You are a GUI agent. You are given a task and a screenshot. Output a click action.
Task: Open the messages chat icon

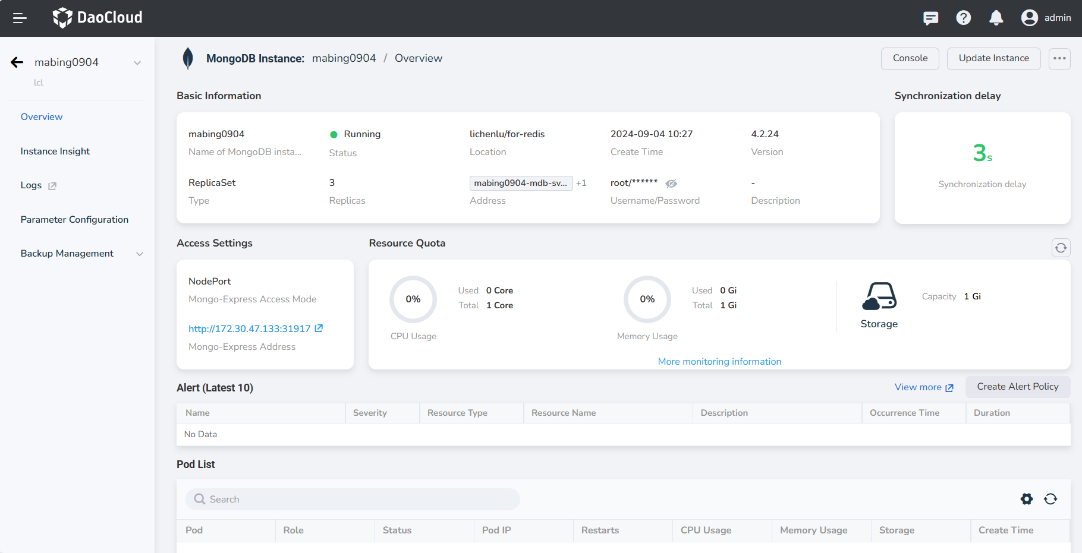(x=930, y=18)
